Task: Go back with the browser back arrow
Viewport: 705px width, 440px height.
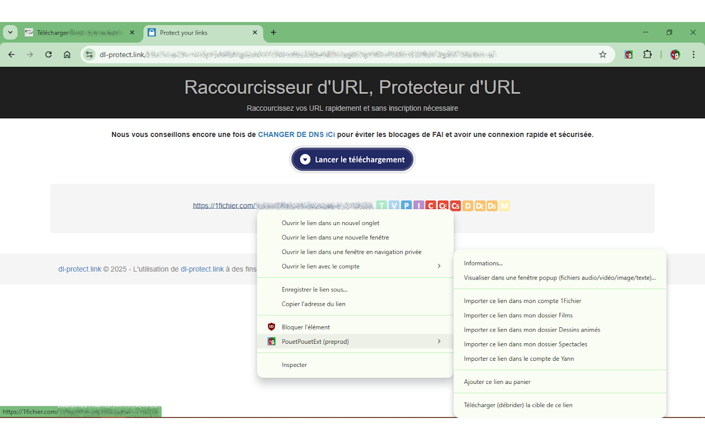Action: (x=12, y=54)
